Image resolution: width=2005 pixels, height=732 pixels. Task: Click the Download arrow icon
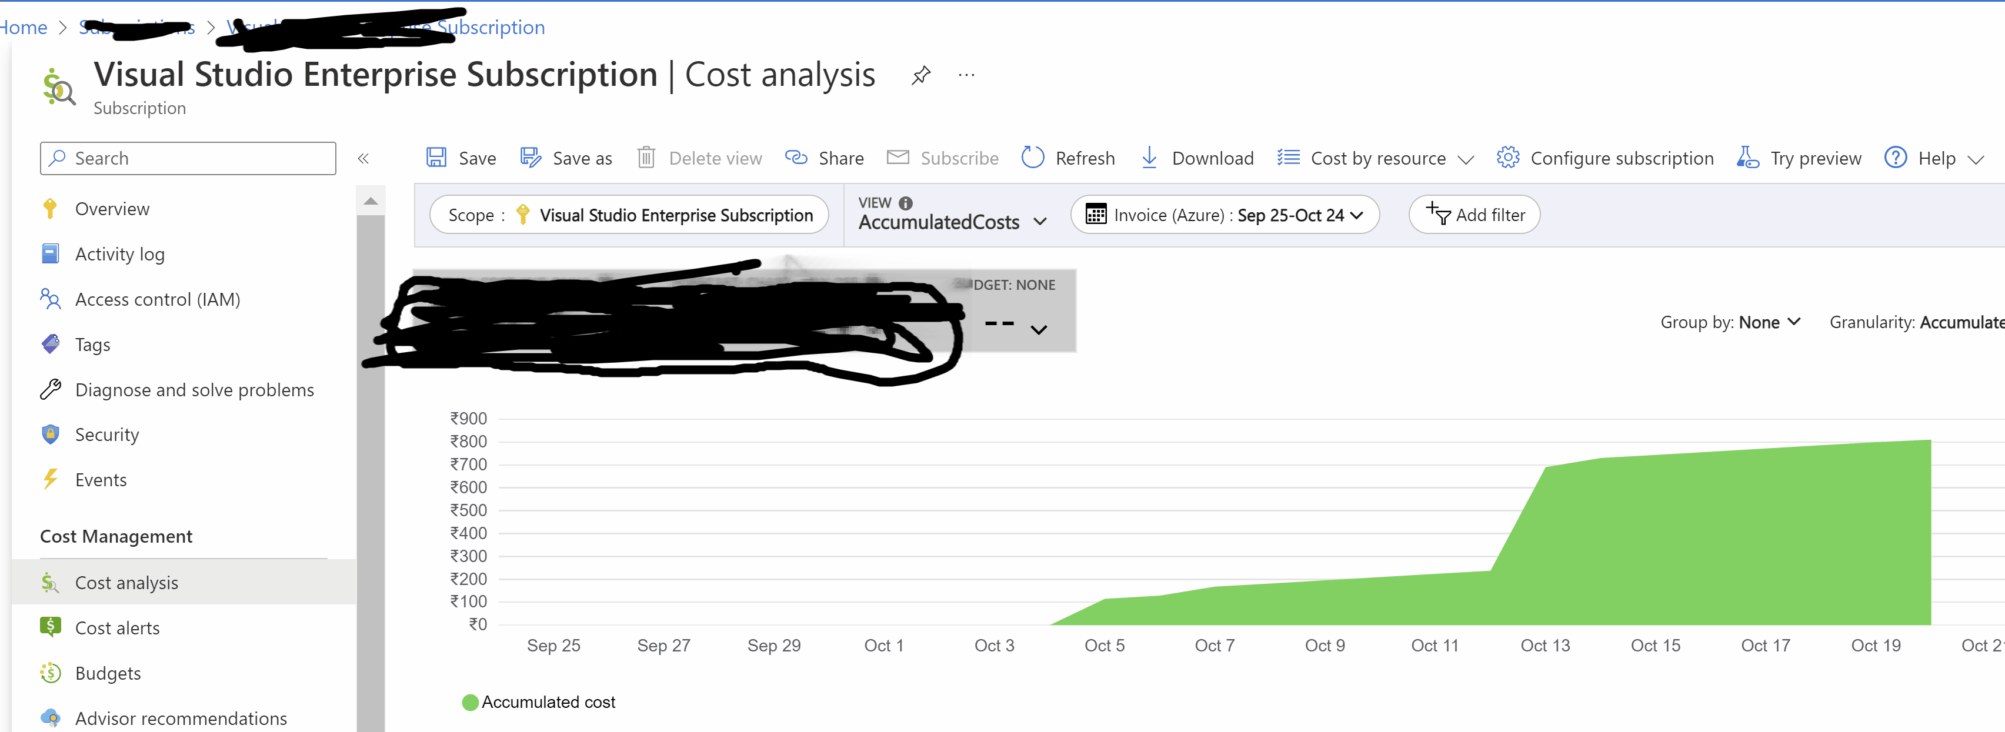(1149, 158)
